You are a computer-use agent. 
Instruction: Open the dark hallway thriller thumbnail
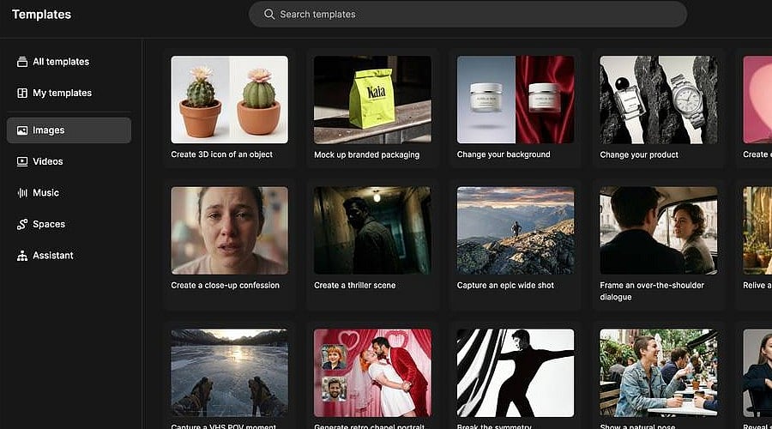click(x=373, y=230)
